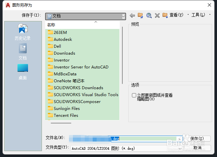Click the 取消 button
The image size is (217, 157).
click(197, 148)
